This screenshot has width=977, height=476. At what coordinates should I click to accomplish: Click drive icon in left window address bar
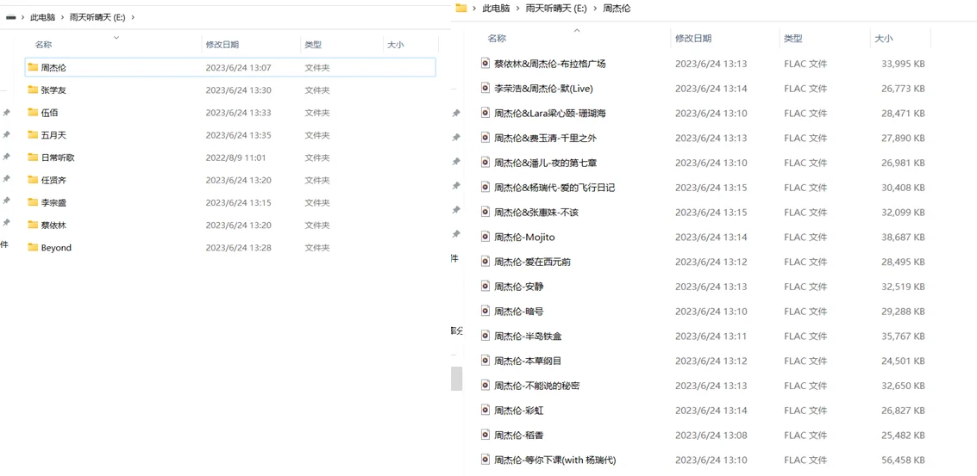[x=10, y=17]
